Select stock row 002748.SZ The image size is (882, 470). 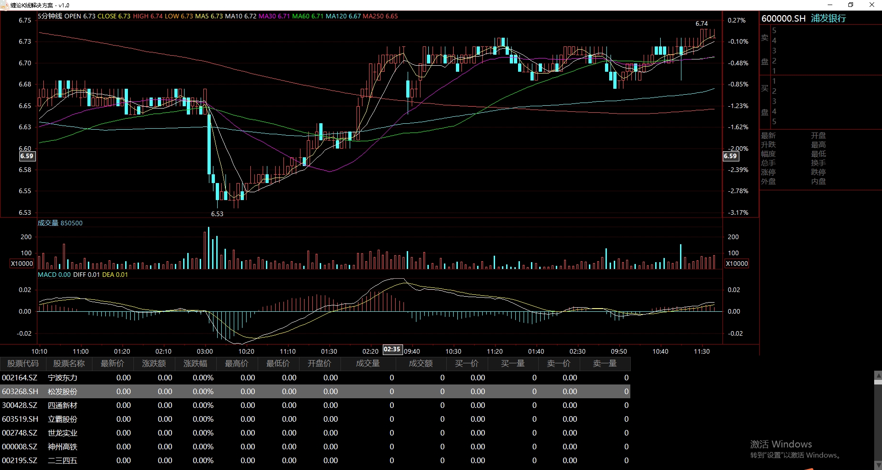(x=315, y=433)
